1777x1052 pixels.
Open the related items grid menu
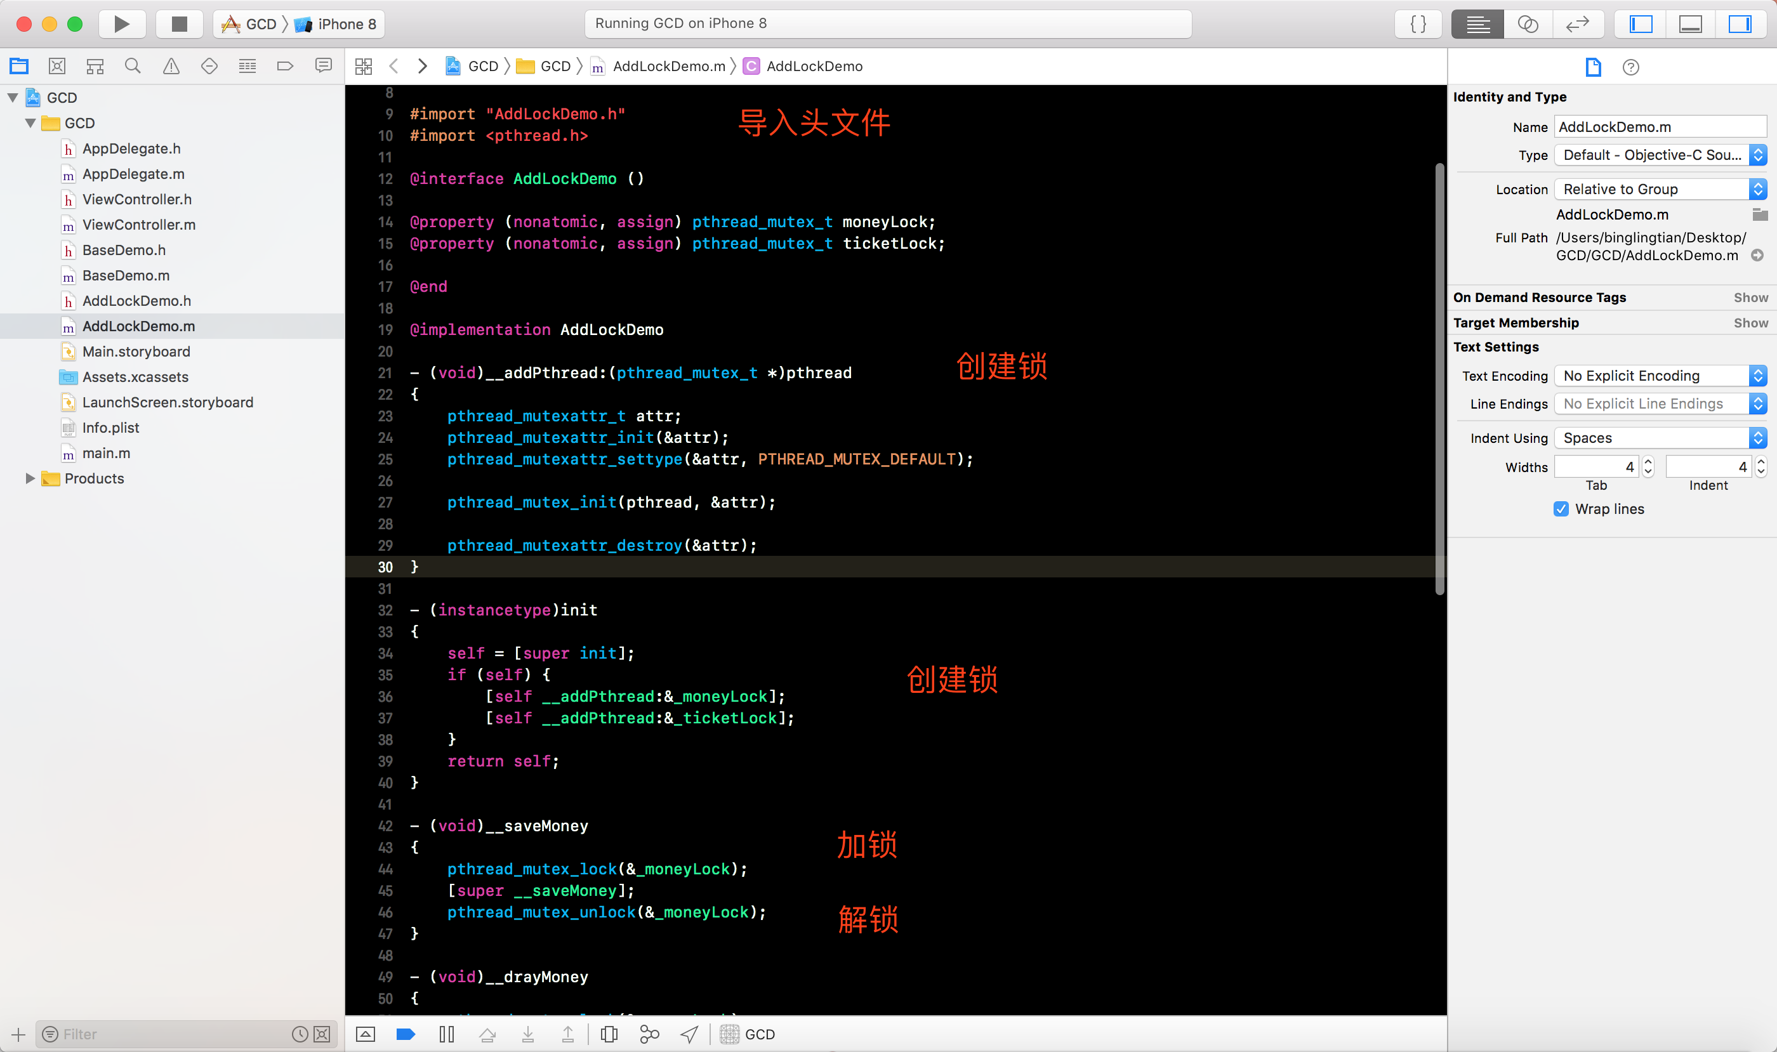tap(364, 66)
